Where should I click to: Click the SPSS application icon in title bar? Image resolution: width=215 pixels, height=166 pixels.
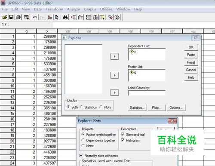click(x=3, y=3)
